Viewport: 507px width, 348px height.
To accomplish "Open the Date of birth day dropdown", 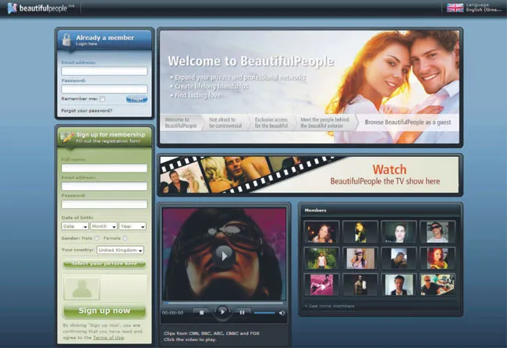I will coord(75,226).
